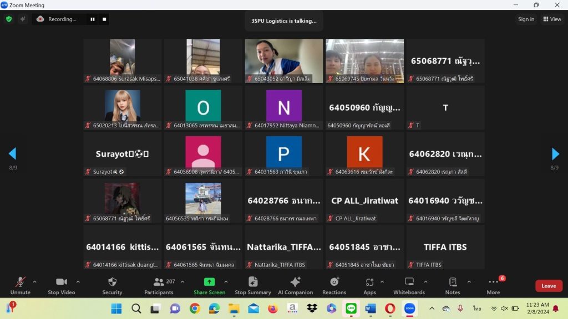568x319 pixels.
Task: Open AI Companion
Action: click(295, 285)
